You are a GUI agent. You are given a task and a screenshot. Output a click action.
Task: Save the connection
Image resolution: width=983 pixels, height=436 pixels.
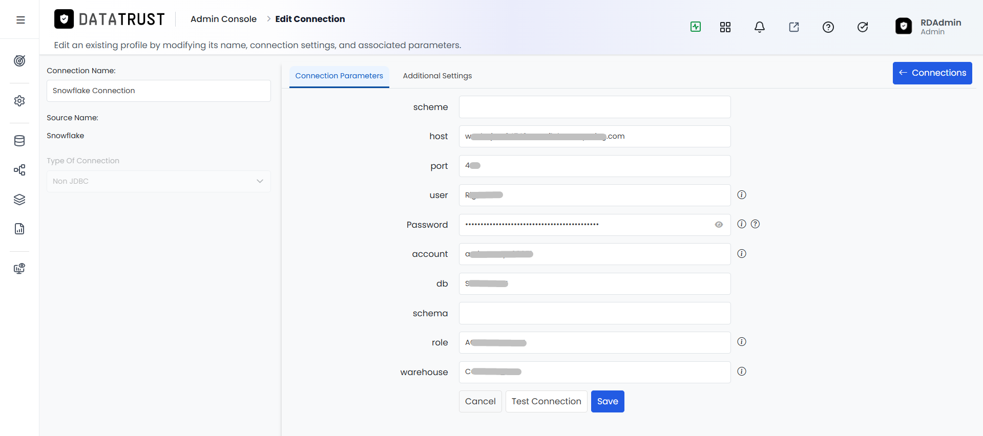pos(608,401)
